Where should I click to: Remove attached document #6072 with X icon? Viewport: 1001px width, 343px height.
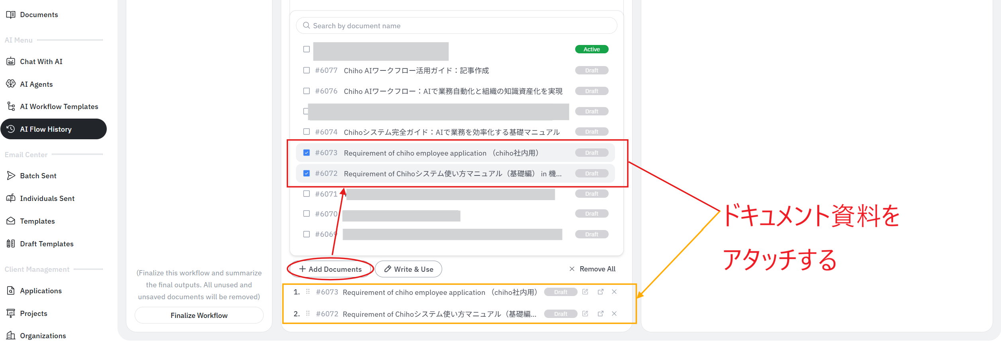click(x=614, y=314)
